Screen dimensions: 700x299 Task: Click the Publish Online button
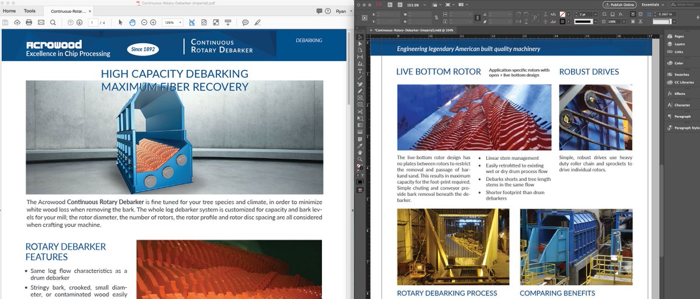tap(619, 4)
